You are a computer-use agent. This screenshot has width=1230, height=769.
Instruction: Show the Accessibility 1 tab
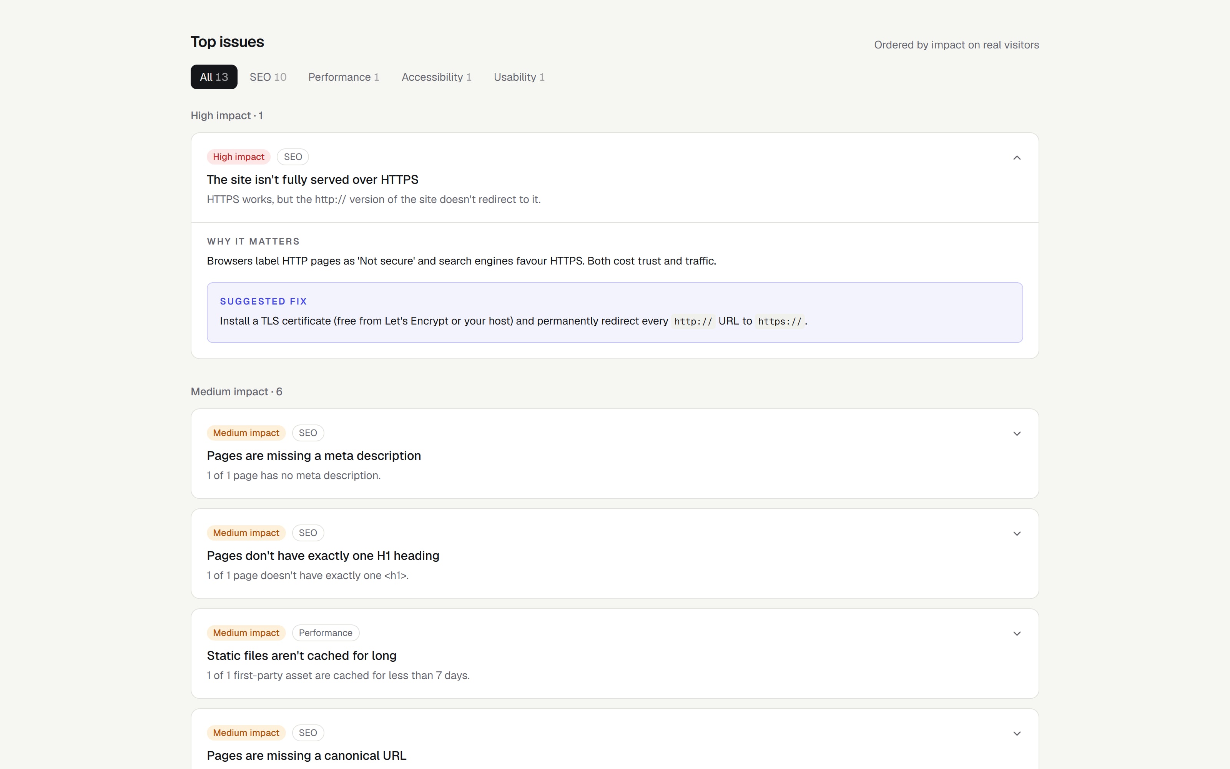(437, 77)
